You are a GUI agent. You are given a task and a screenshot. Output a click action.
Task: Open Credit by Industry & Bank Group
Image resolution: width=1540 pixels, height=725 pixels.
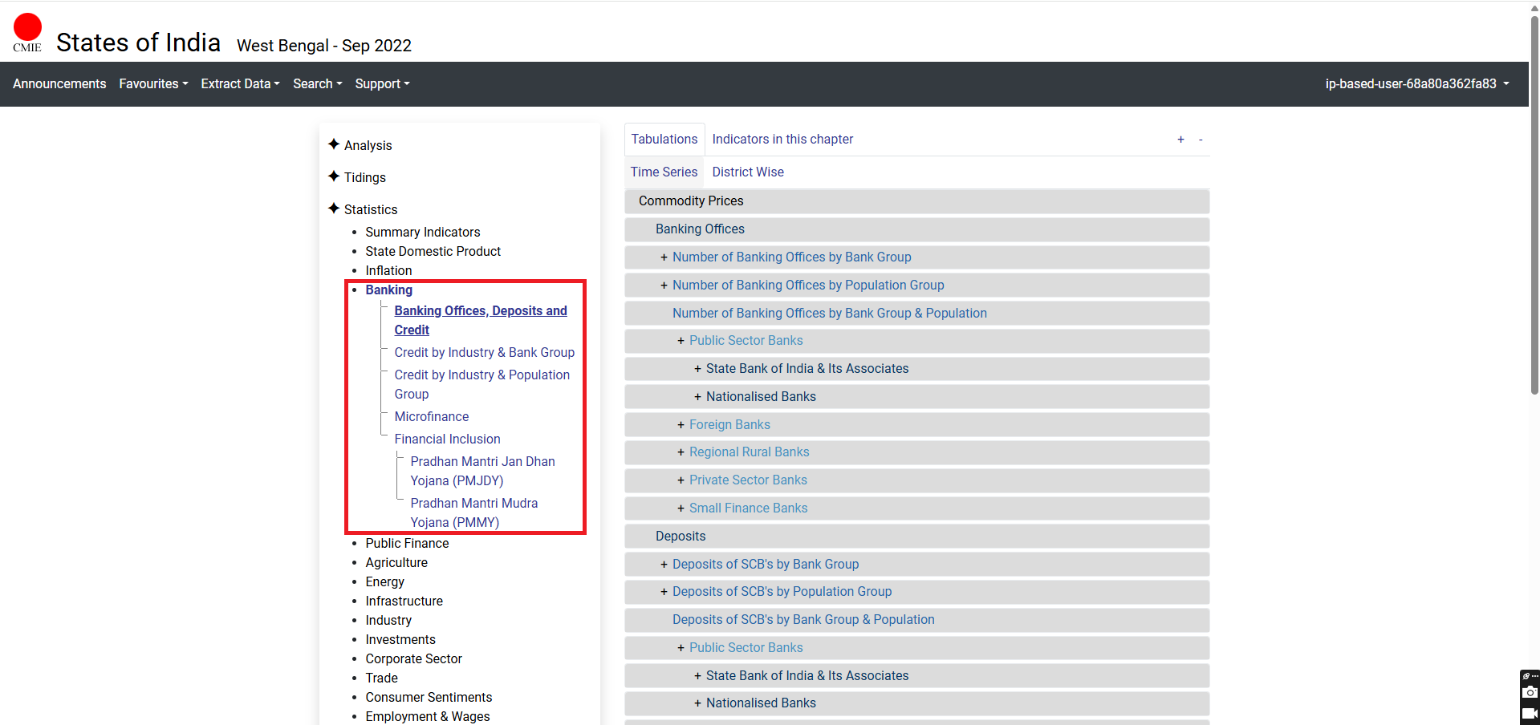pos(484,353)
